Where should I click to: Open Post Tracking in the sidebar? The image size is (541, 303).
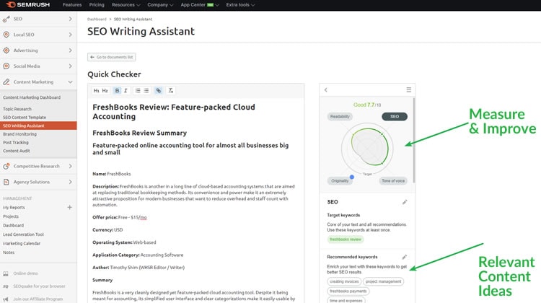(16, 143)
